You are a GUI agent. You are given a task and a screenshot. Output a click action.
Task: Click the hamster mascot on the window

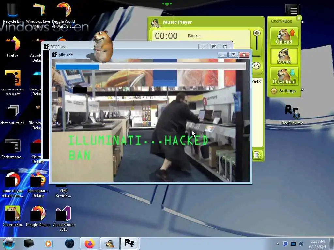point(103,46)
